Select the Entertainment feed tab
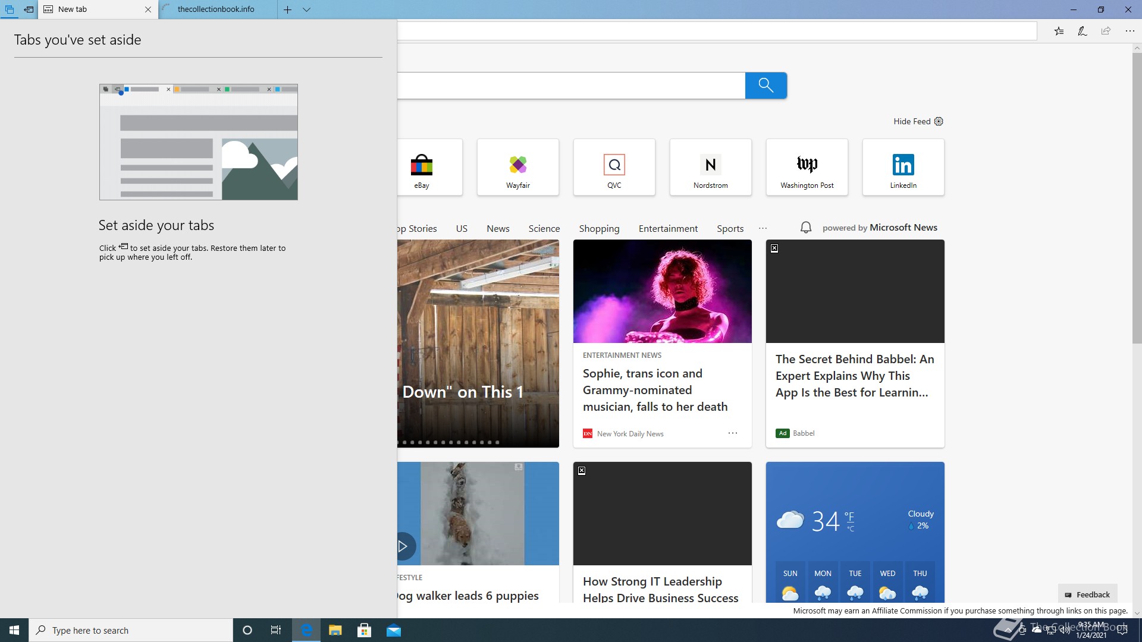1142x642 pixels. (668, 229)
